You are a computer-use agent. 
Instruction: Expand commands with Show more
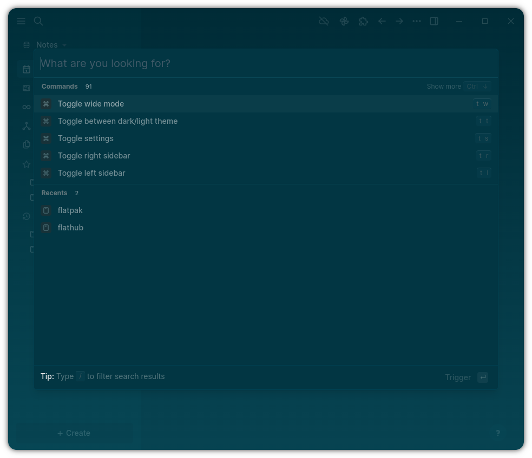coord(444,87)
